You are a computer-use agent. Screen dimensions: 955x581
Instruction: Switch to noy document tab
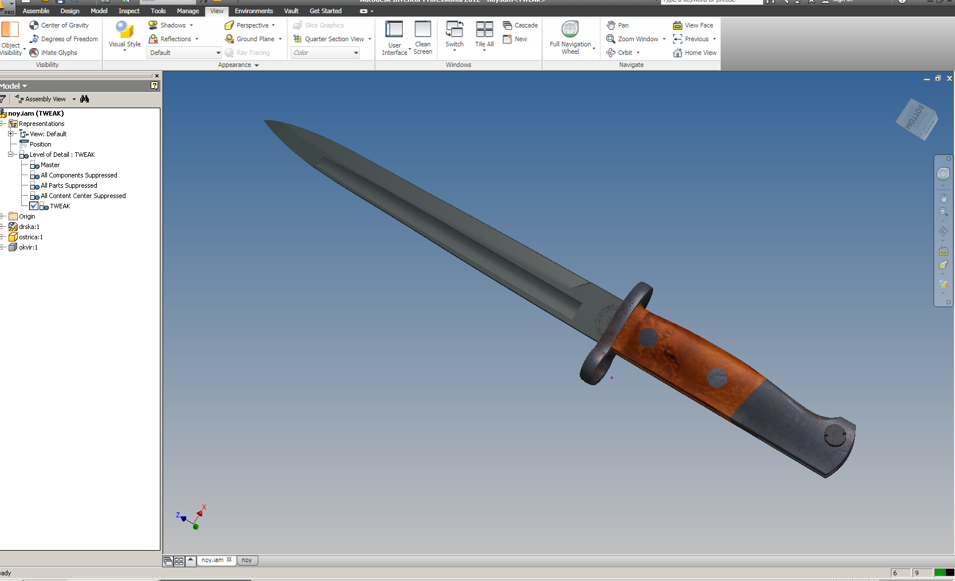click(x=247, y=560)
